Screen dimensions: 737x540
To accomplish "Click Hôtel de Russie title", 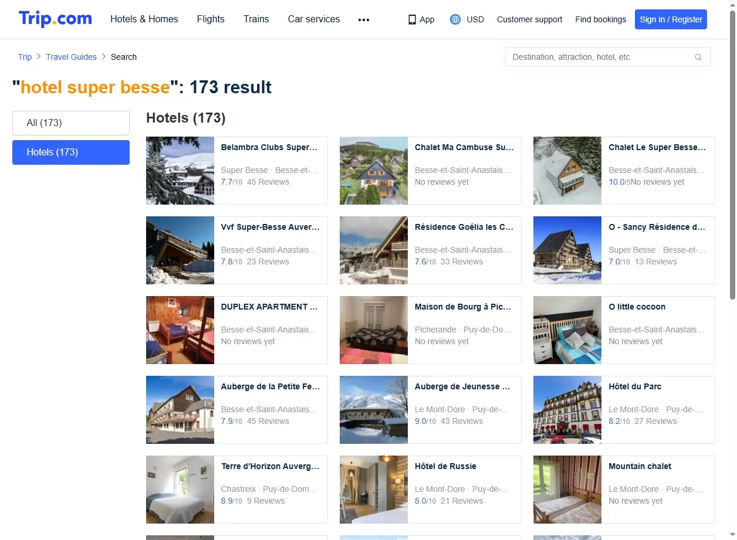I will [445, 467].
